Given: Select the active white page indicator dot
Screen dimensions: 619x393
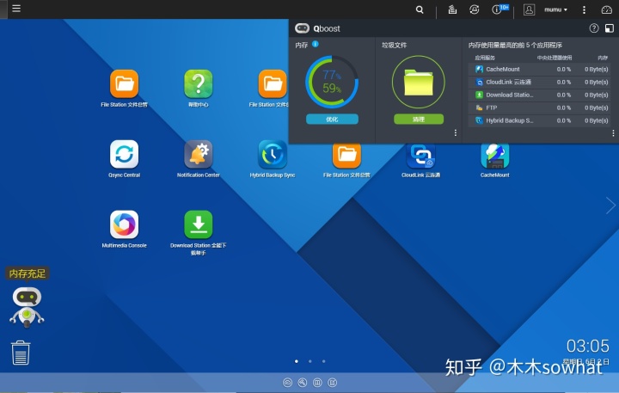Looking at the screenshot, I should coord(297,361).
